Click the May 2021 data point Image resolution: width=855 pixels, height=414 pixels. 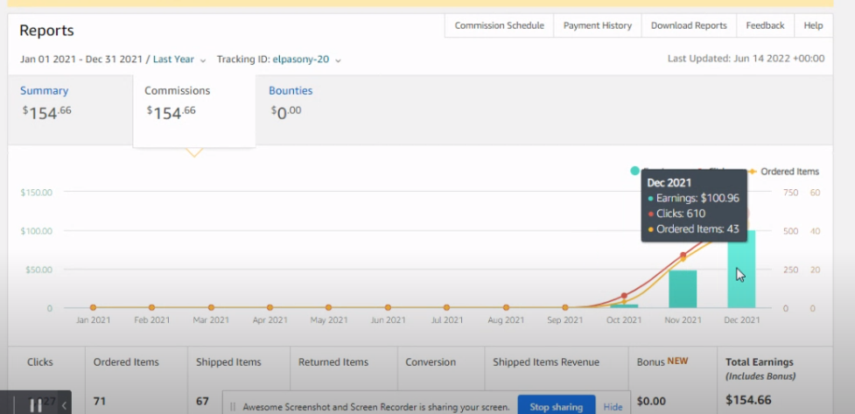(x=329, y=307)
